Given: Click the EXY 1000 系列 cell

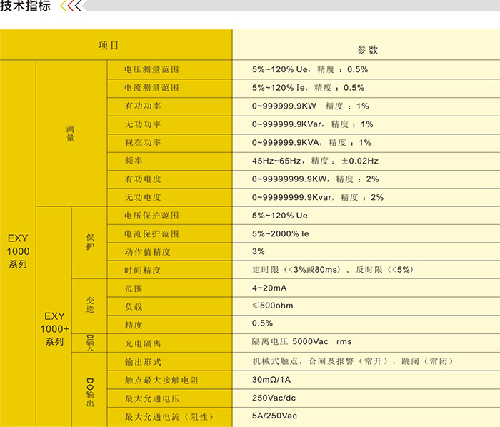Looking at the screenshot, I should point(18,251).
